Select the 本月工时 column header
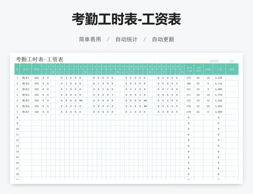 (x=189, y=69)
